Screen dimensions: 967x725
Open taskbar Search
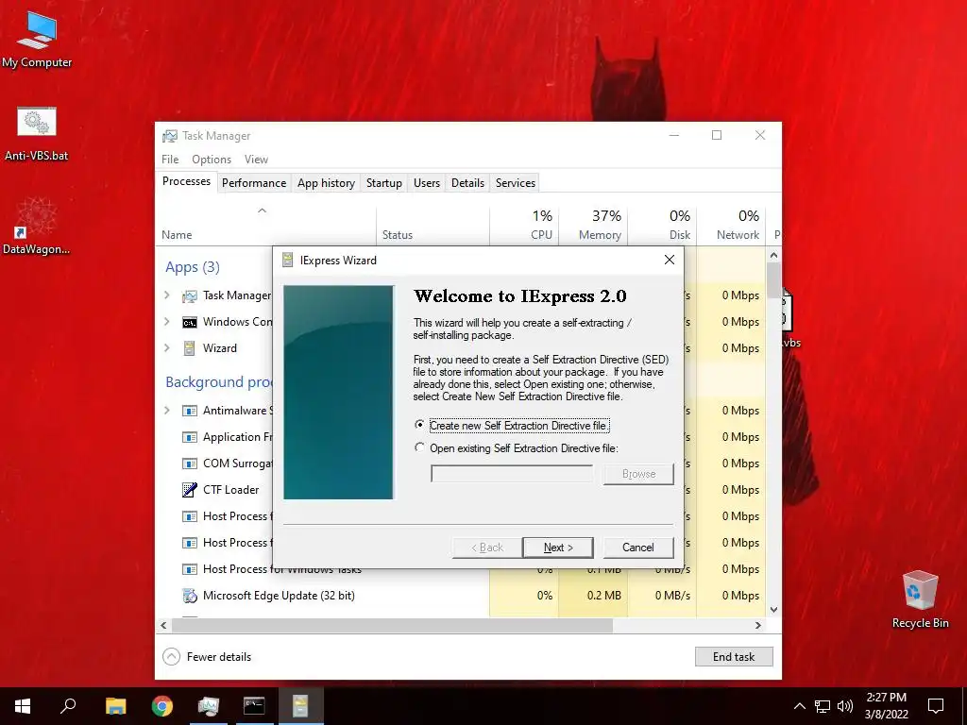[68, 706]
